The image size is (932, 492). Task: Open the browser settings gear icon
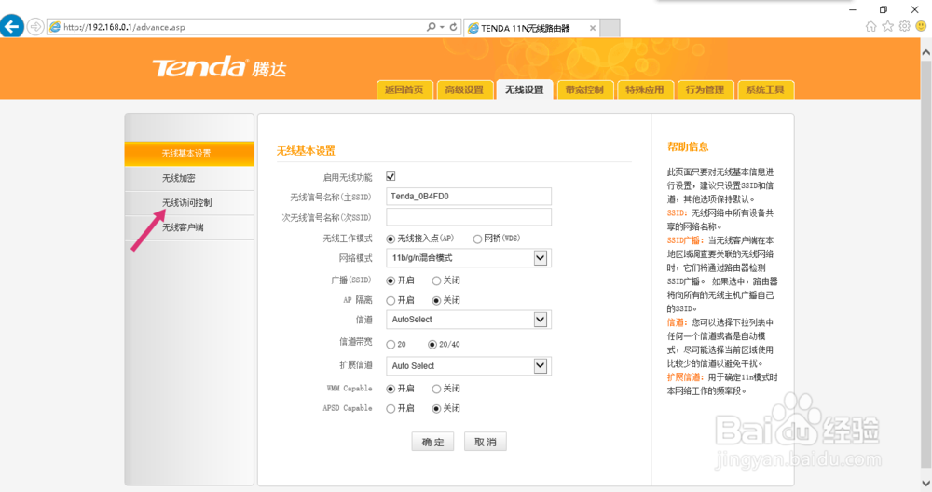point(904,26)
